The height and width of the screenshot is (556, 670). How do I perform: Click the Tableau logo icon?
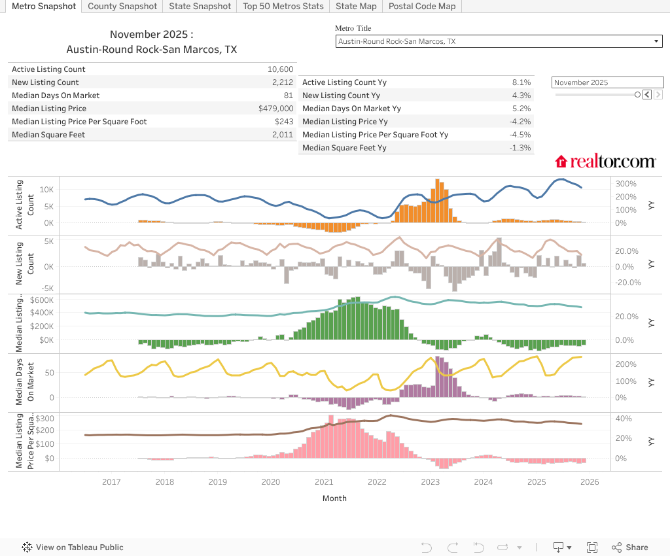27,547
